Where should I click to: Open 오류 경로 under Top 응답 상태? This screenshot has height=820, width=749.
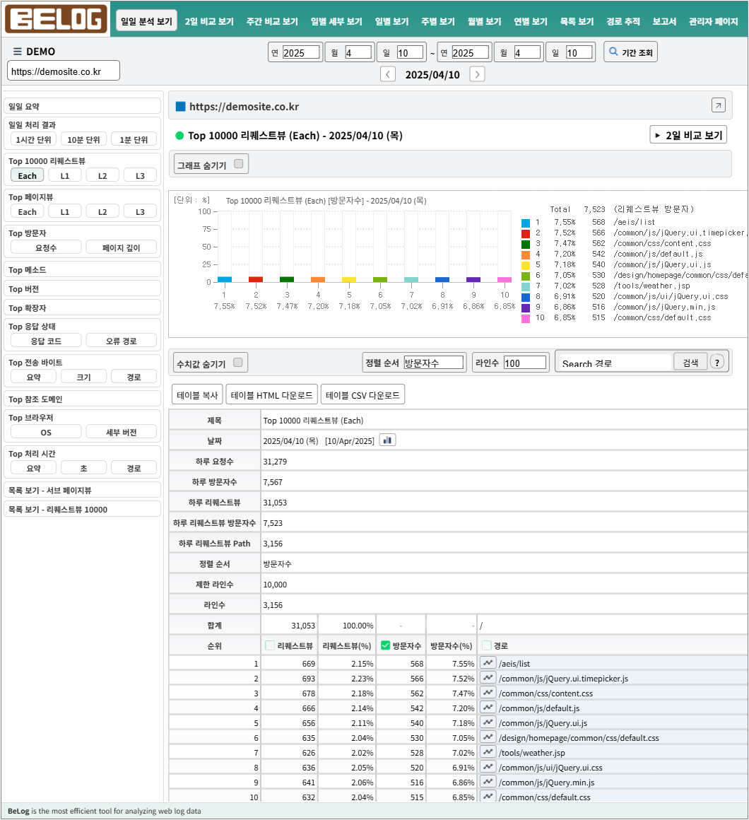tap(122, 341)
